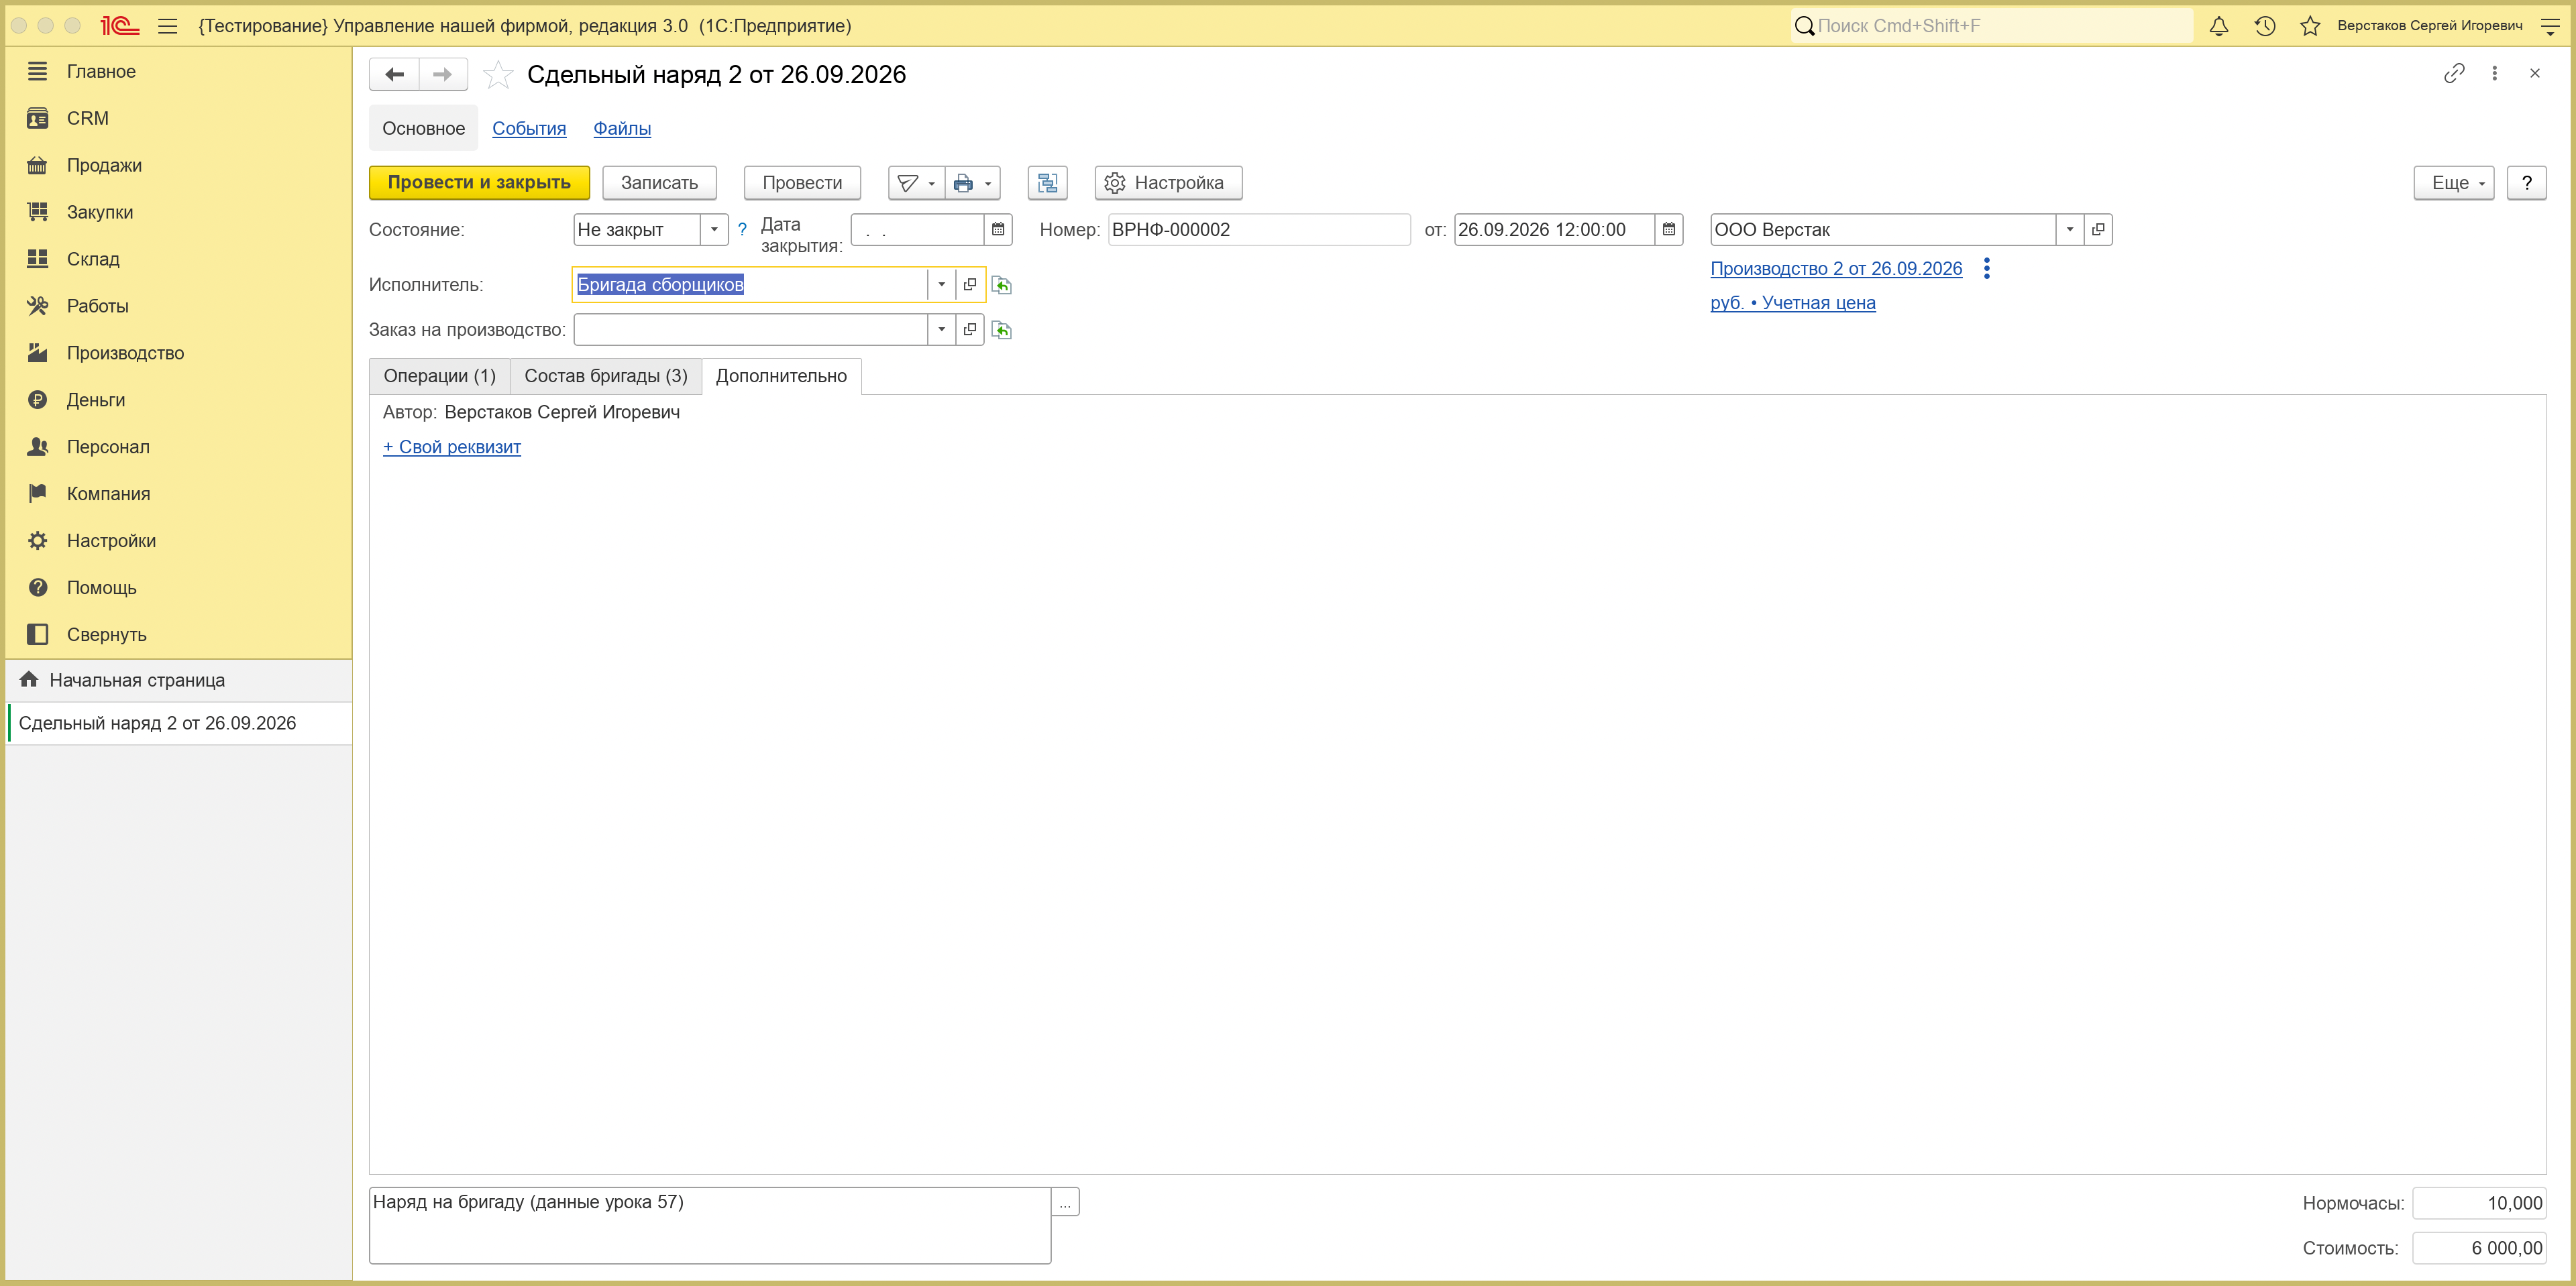Expand the Состояние dropdown list
2576x1286 pixels.
point(714,230)
